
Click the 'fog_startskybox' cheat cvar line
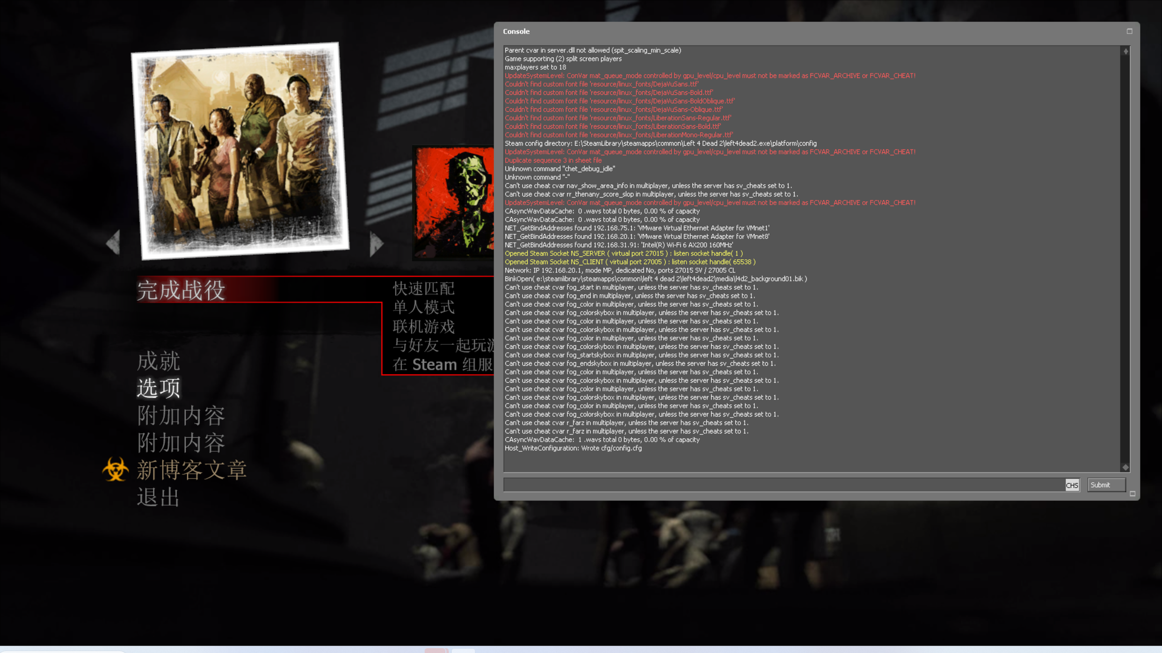(x=642, y=355)
